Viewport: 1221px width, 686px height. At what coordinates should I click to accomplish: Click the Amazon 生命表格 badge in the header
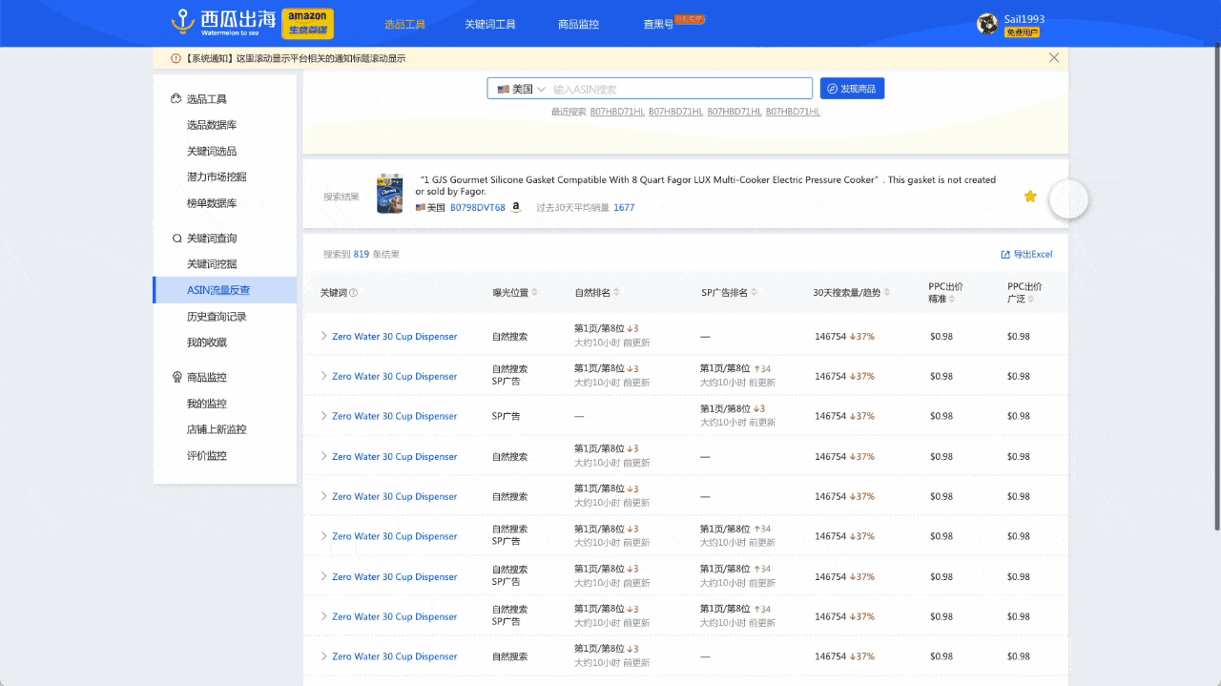pyautogui.click(x=307, y=23)
